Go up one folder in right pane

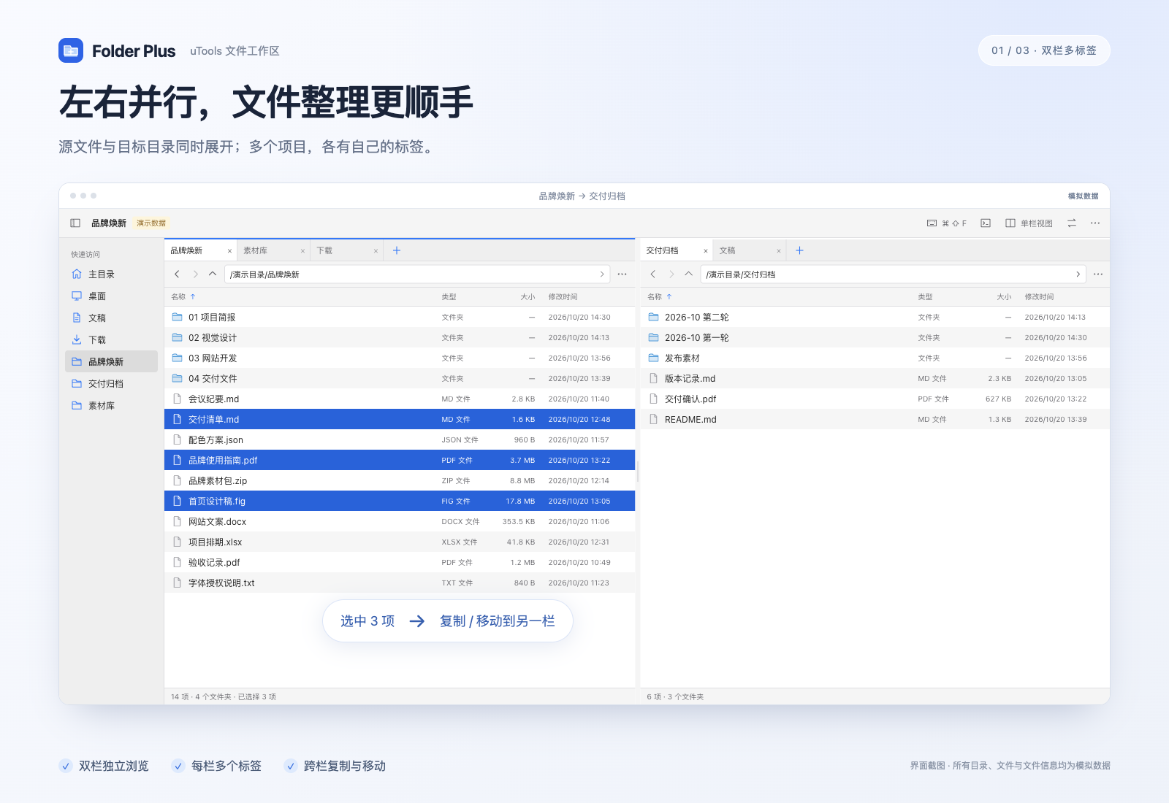coord(689,274)
